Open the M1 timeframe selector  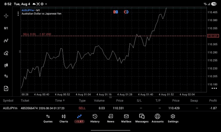tap(6, 28)
